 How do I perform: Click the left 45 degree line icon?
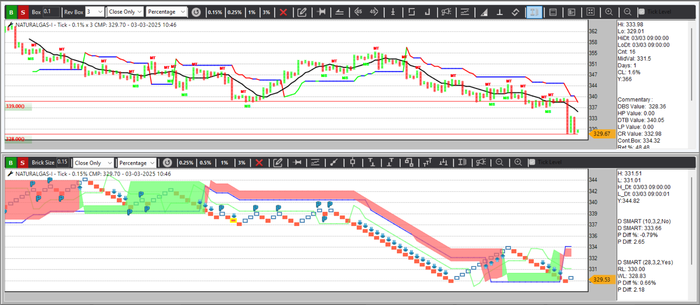click(x=358, y=12)
